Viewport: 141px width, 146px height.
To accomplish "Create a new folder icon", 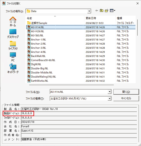I will [107, 10].
